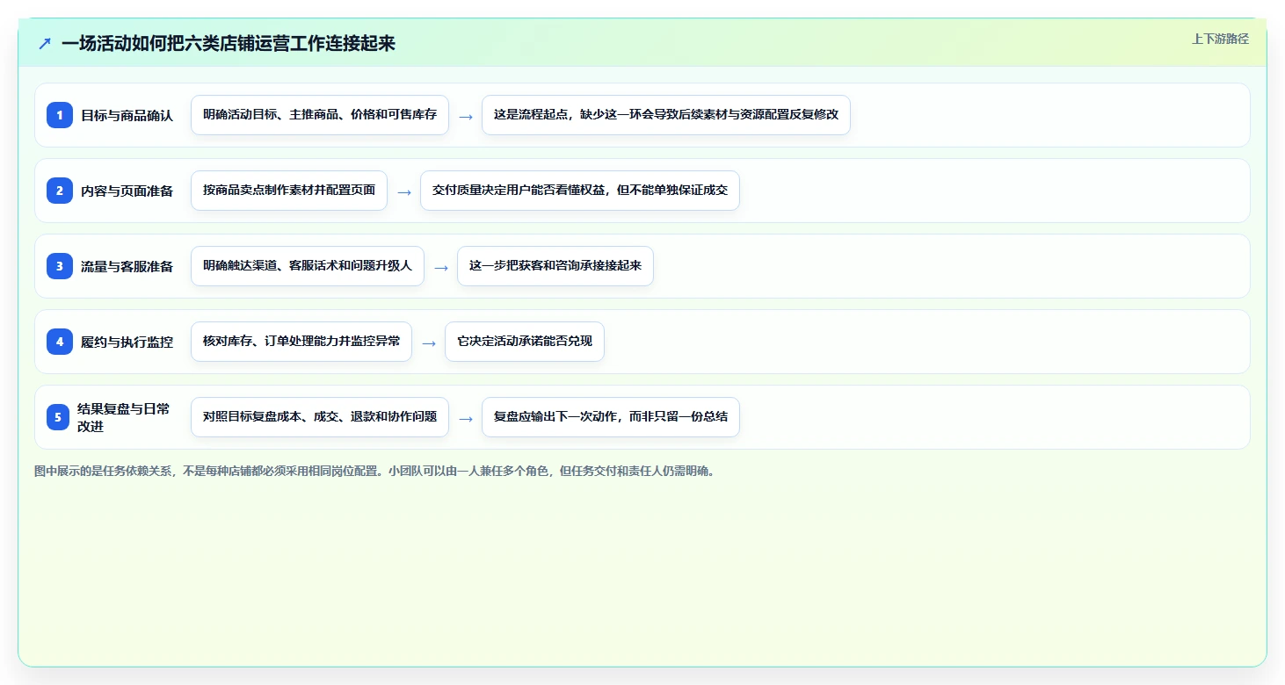Click the title 一场活动如何把六类店铺运营工作连接起来
Viewport: 1285px width, 685px height.
(229, 43)
